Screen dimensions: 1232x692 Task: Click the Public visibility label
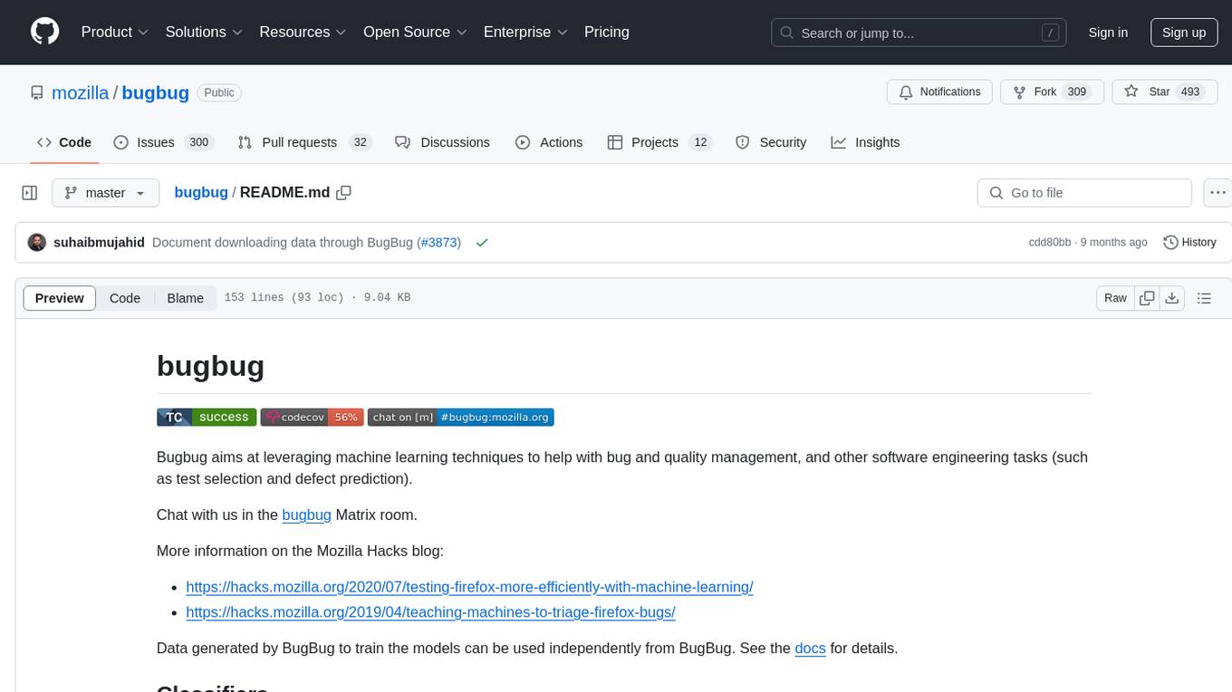[219, 92]
